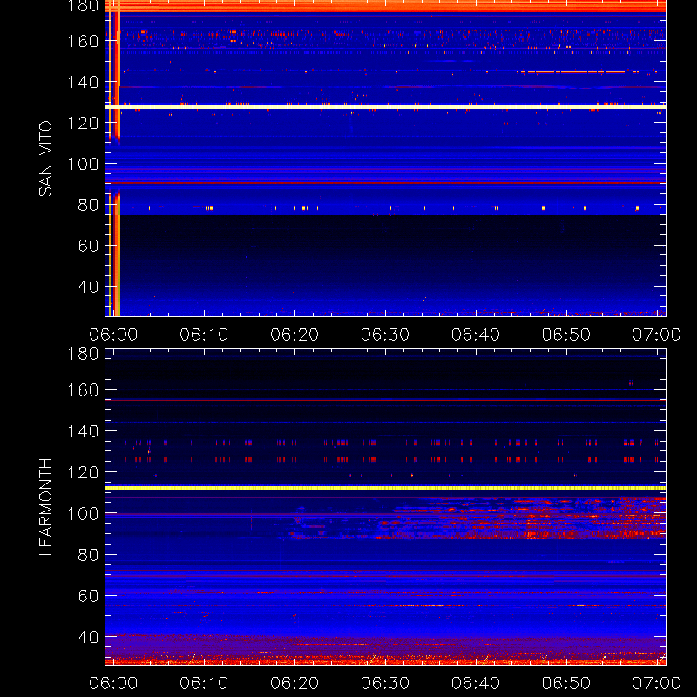Viewport: 697px width, 697px height.
Task: Select the 60 tick label on San Vito plot
Action: click(x=88, y=246)
